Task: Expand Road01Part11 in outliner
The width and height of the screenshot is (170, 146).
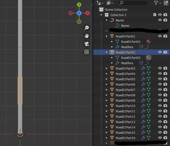Action: point(107,111)
